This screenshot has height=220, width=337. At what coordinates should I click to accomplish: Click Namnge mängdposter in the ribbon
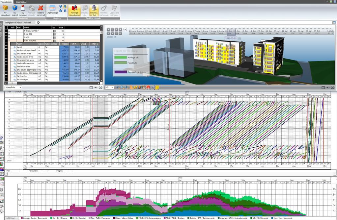click(x=74, y=11)
